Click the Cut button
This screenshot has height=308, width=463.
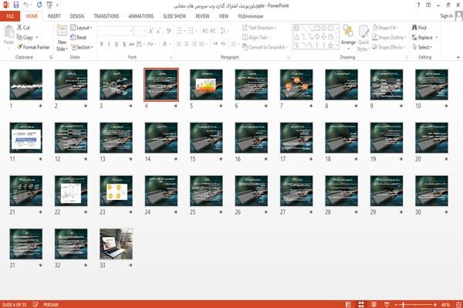[x=23, y=28]
